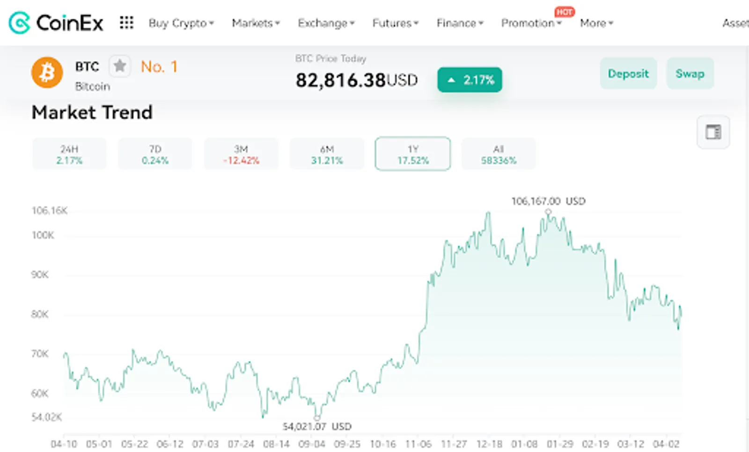Click the 04-02 date axis label
This screenshot has height=452, width=749.
[x=666, y=444]
